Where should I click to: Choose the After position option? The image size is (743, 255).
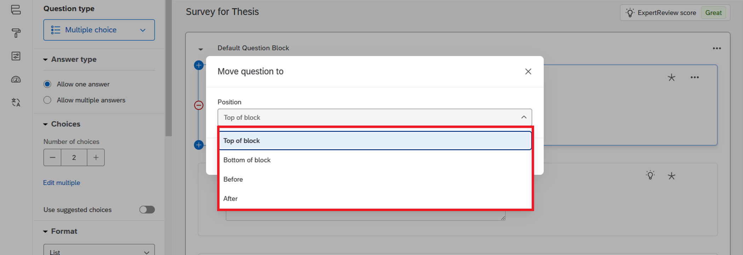click(231, 199)
